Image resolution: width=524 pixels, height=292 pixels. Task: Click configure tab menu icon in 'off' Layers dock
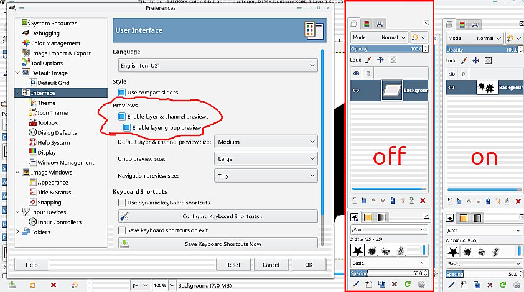(x=426, y=23)
